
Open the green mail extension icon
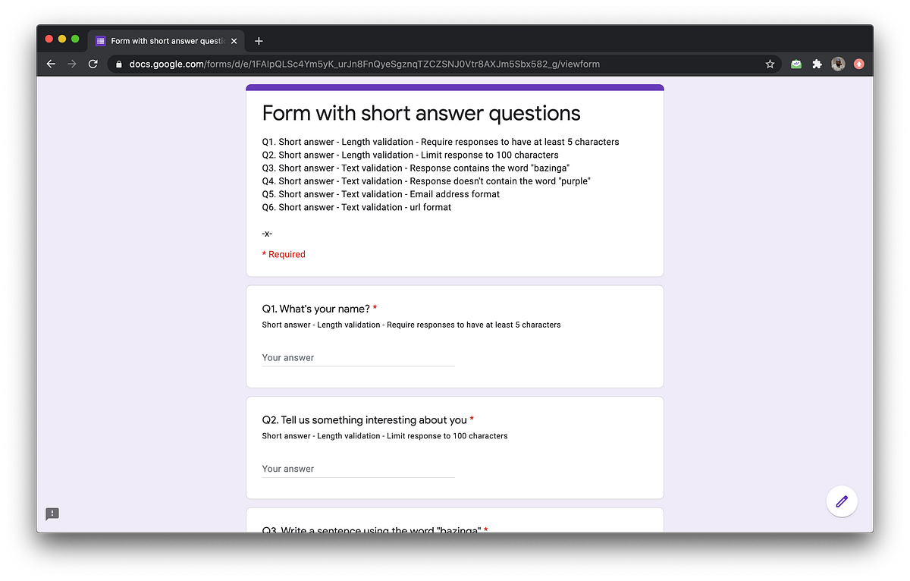click(x=795, y=64)
